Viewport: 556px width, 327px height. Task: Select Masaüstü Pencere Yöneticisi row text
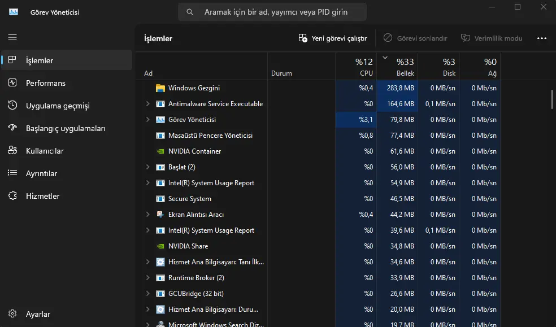[210, 136]
